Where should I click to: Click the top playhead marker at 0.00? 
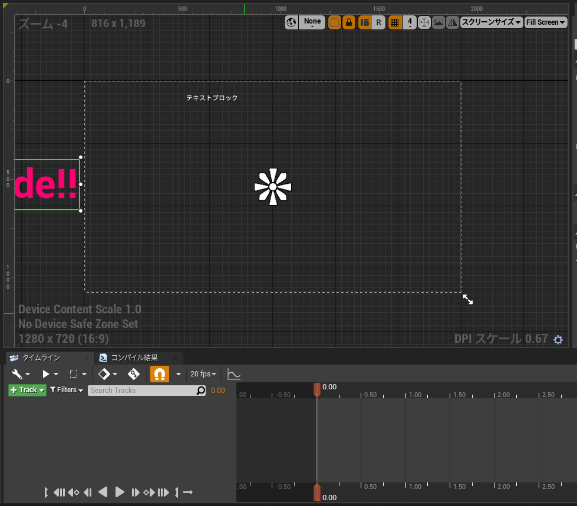(x=317, y=390)
